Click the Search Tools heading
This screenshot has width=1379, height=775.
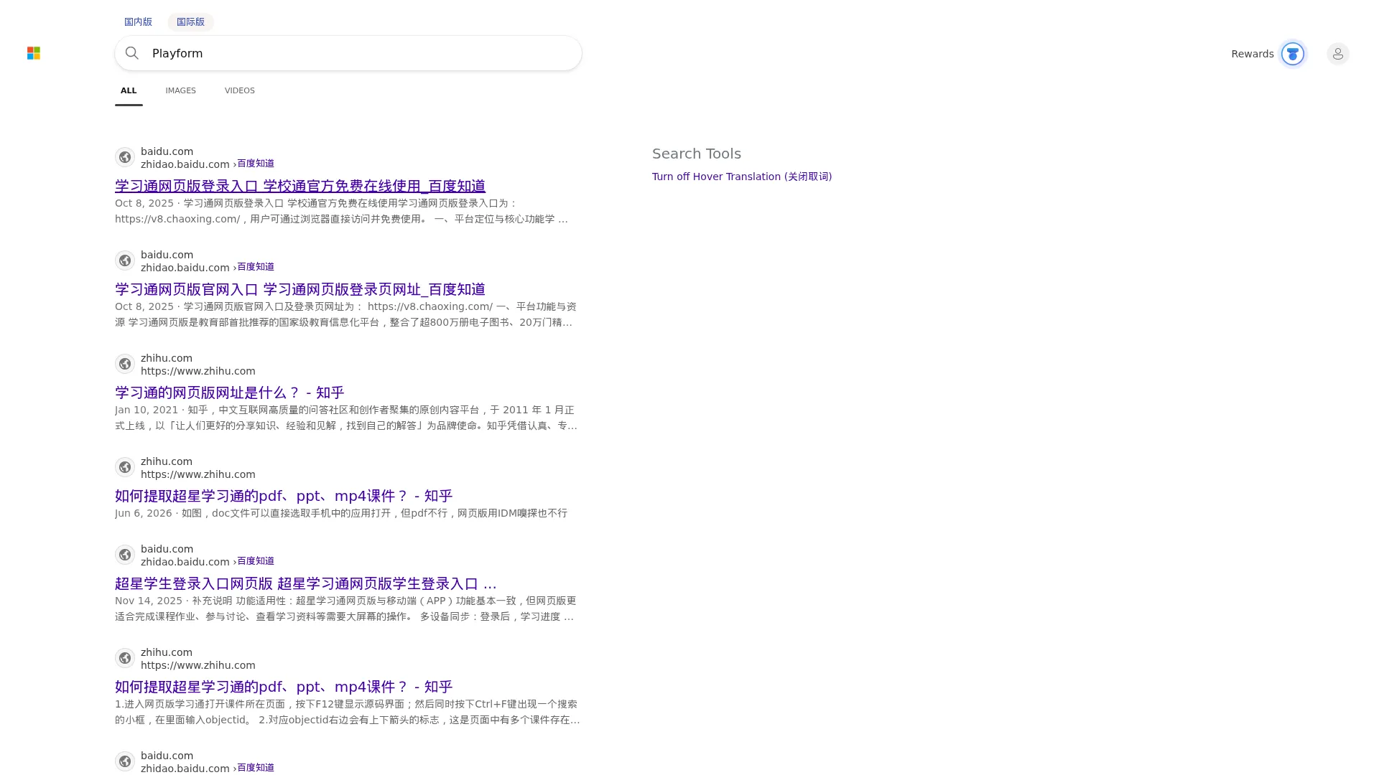tap(697, 154)
